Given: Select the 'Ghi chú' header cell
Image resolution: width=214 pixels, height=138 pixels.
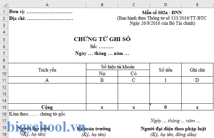Looking at the screenshot, I should point(197,70).
